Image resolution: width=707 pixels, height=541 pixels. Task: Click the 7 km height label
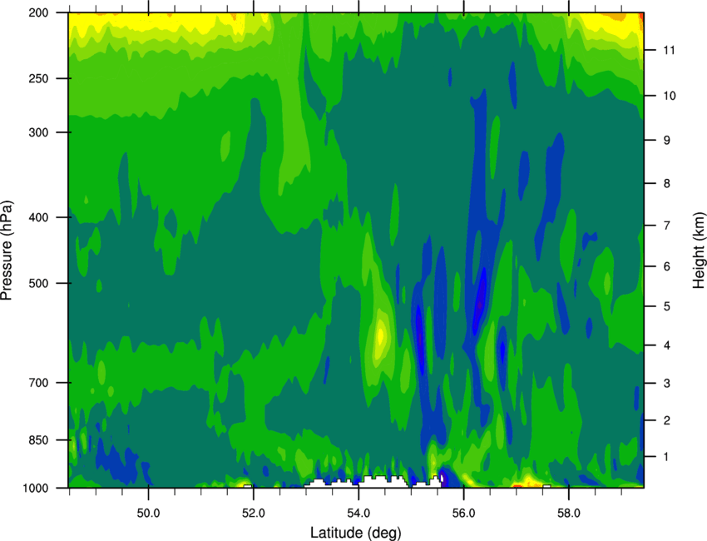click(667, 226)
